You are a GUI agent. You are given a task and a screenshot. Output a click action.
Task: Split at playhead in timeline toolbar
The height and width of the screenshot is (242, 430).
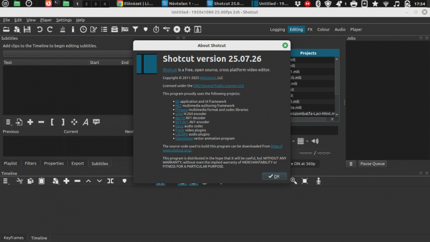(111, 181)
